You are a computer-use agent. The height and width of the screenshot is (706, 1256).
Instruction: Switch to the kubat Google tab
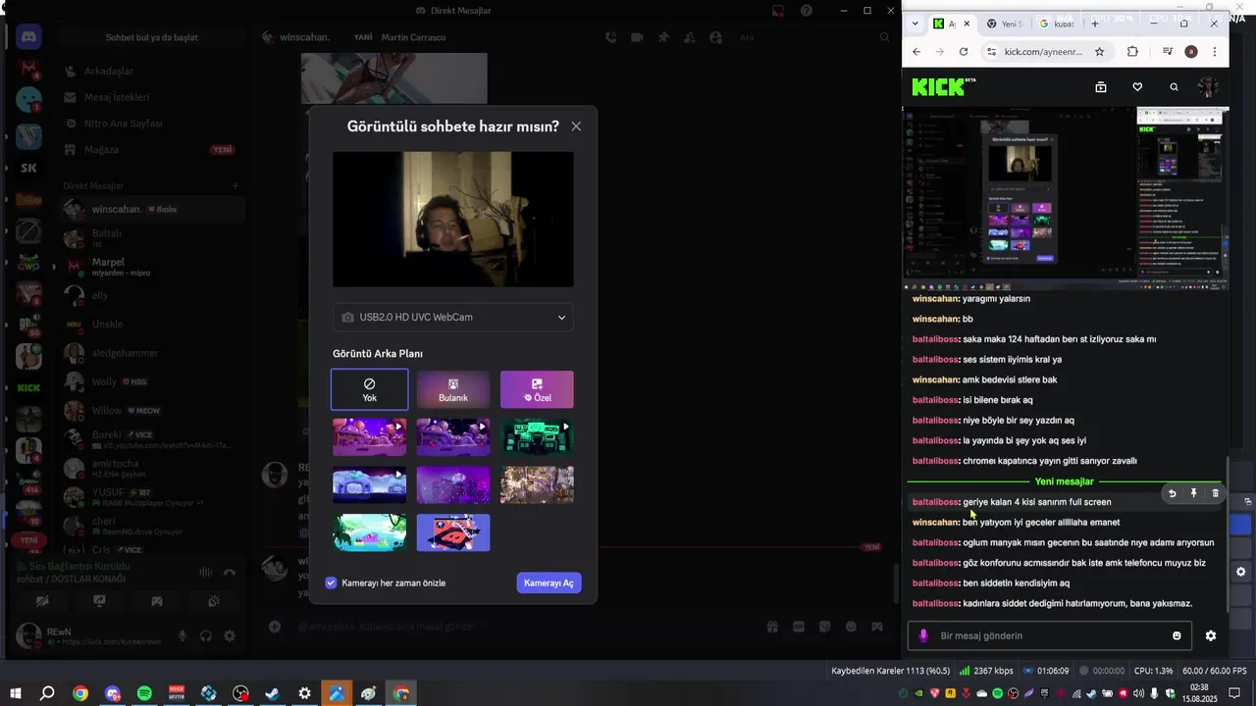click(1056, 24)
